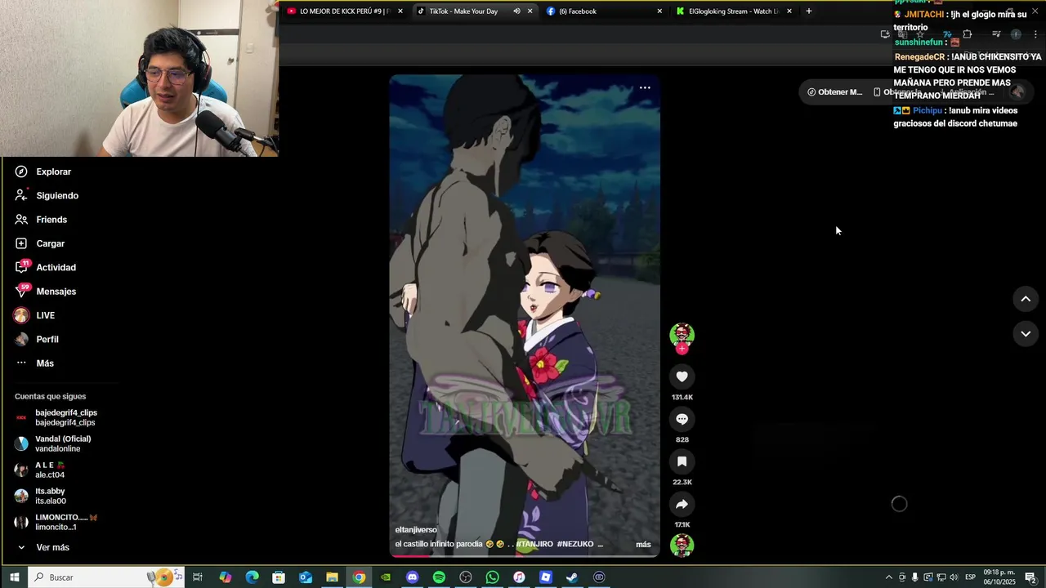The height and width of the screenshot is (588, 1046).
Task: Switch to LO MEJOR DE KICK PERÚ tab
Action: (x=345, y=11)
